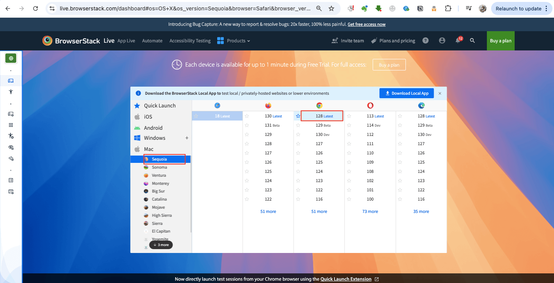This screenshot has height=283, width=554.
Task: Go back using browser back arrow
Action: click(x=8, y=8)
